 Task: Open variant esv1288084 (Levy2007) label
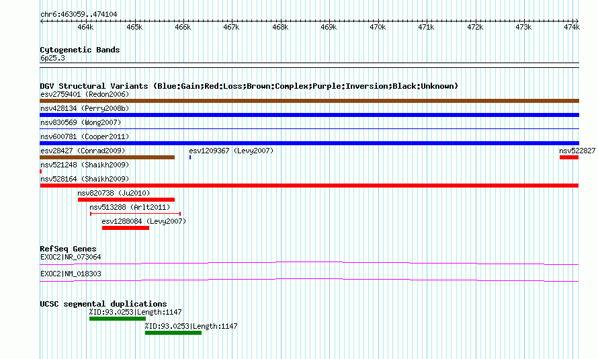(144, 221)
